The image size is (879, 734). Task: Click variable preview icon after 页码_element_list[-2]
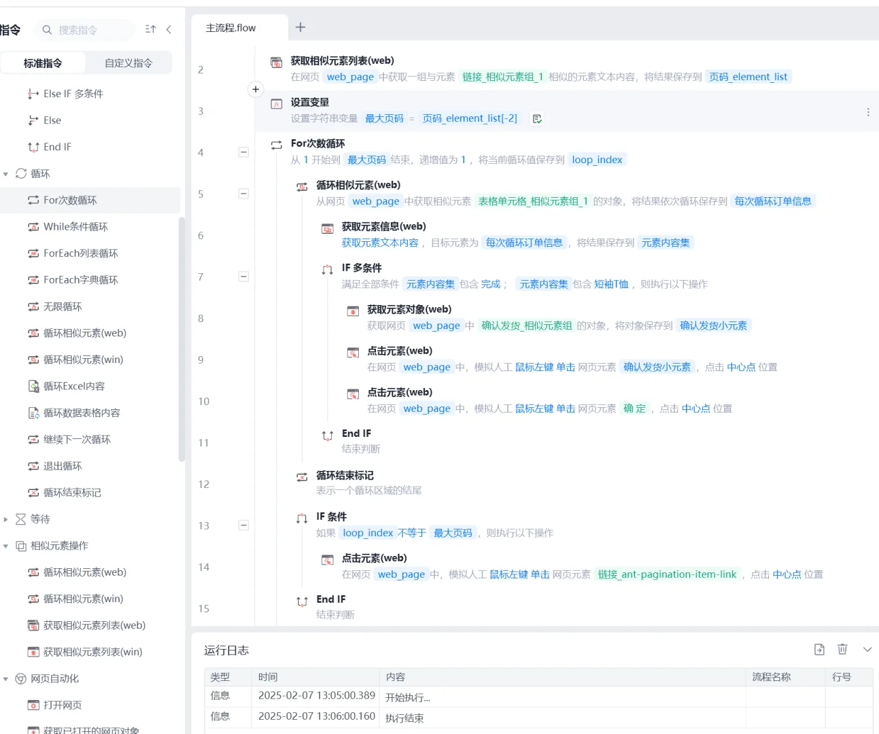pyautogui.click(x=536, y=118)
